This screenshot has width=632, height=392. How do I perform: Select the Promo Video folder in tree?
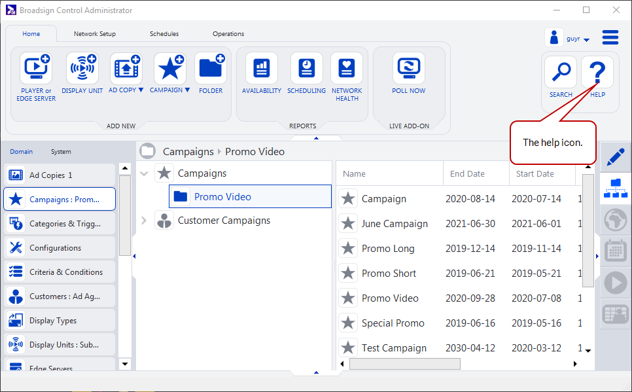click(250, 196)
